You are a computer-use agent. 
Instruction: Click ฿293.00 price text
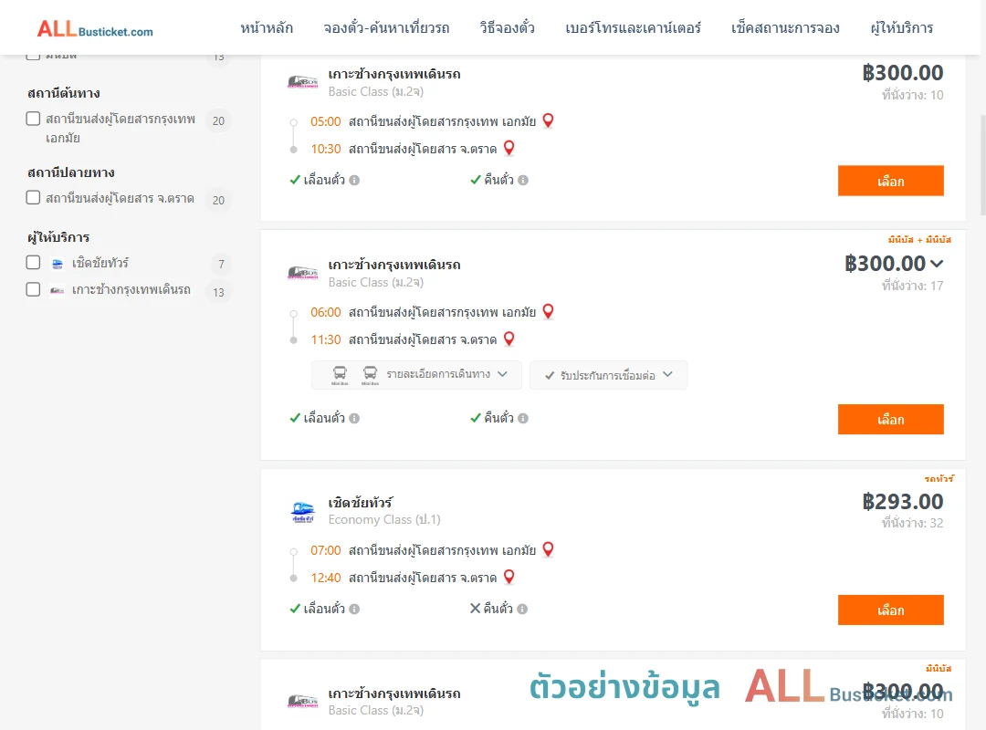(902, 502)
